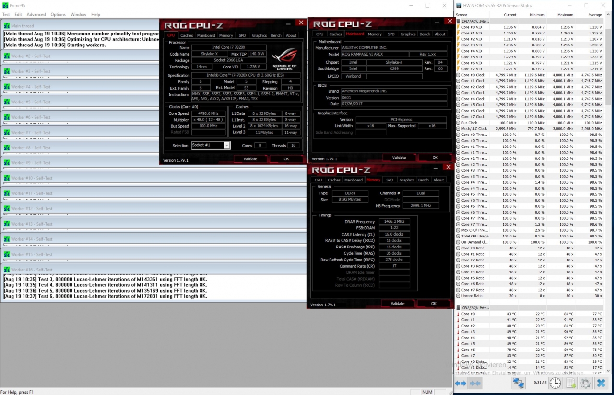This screenshot has width=614, height=395.
Task: Open the Prime95 Options menu
Action: pos(58,15)
